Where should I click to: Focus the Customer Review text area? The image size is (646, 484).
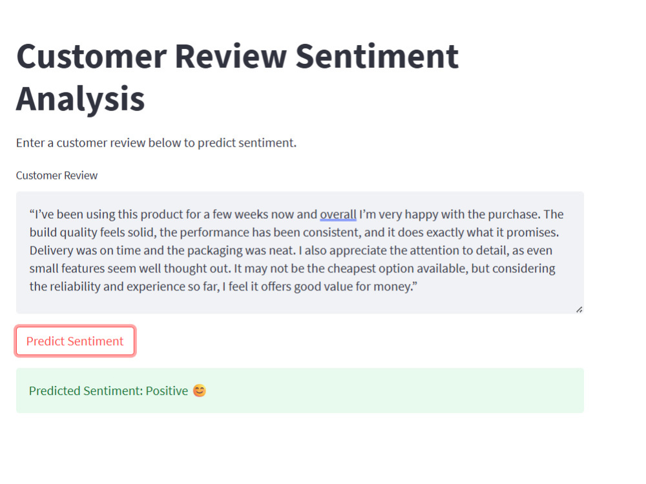pos(300,252)
